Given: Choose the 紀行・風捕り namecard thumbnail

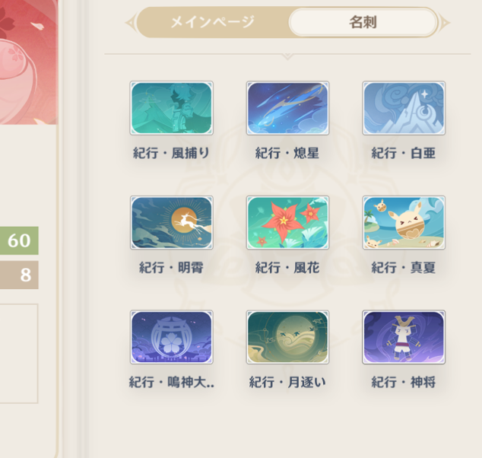Looking at the screenshot, I should (172, 108).
